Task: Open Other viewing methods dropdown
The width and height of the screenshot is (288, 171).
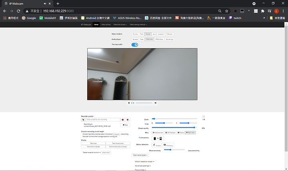Action: coord(138,25)
